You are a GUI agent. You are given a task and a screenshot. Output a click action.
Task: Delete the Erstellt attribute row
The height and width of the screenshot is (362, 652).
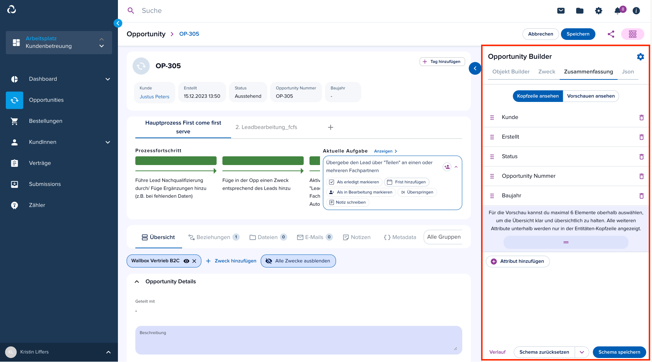(x=641, y=137)
